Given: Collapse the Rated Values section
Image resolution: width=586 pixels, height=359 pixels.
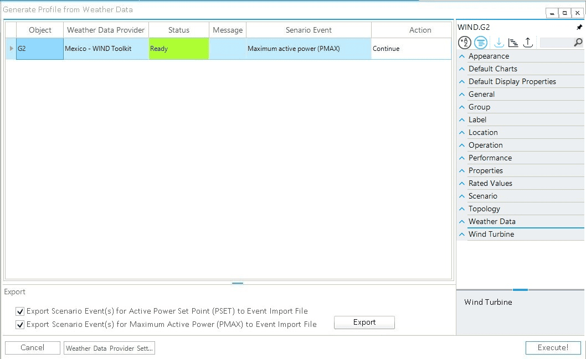Looking at the screenshot, I should coord(461,183).
